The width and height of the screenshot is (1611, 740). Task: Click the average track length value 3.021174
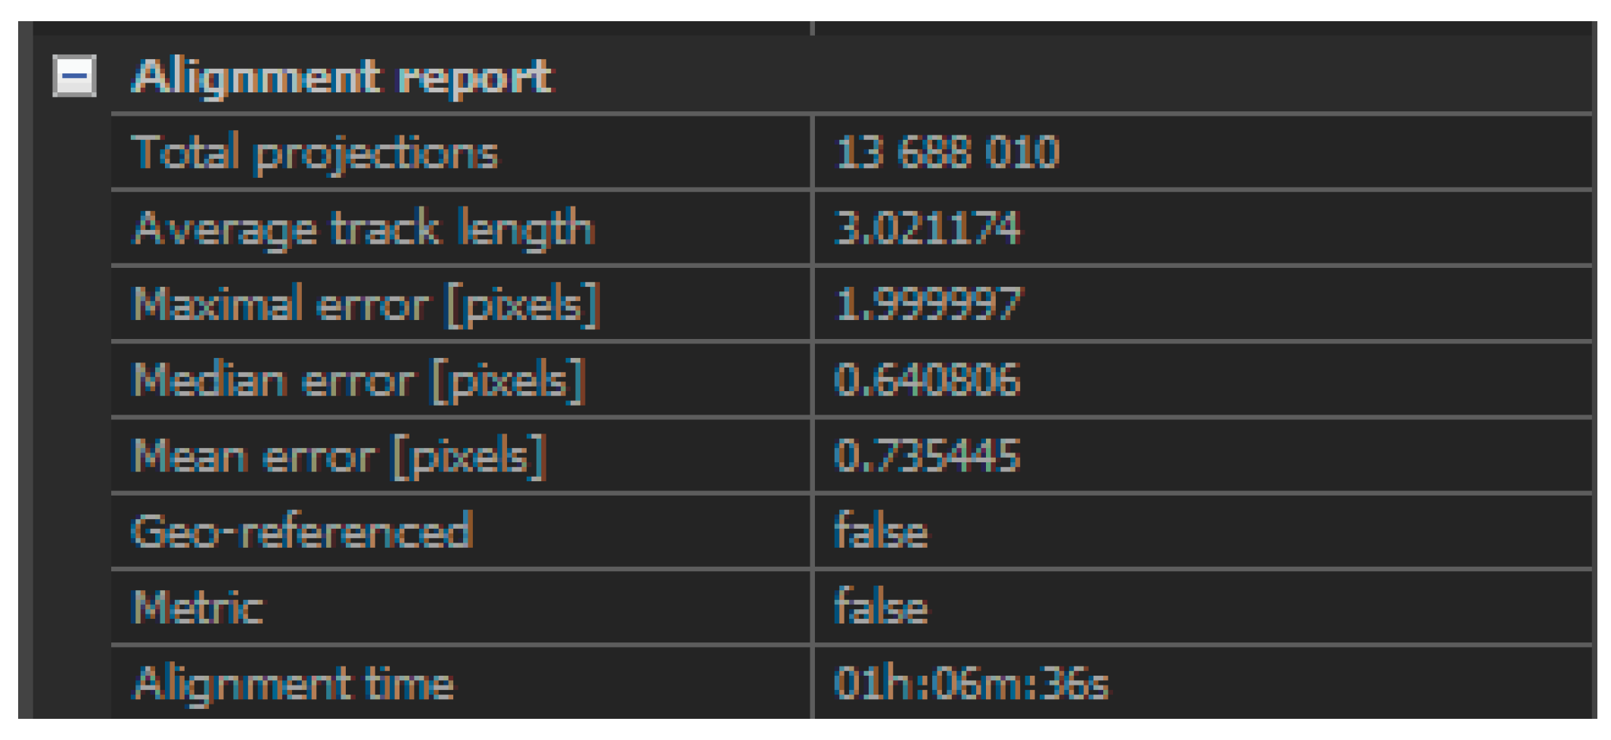click(927, 229)
